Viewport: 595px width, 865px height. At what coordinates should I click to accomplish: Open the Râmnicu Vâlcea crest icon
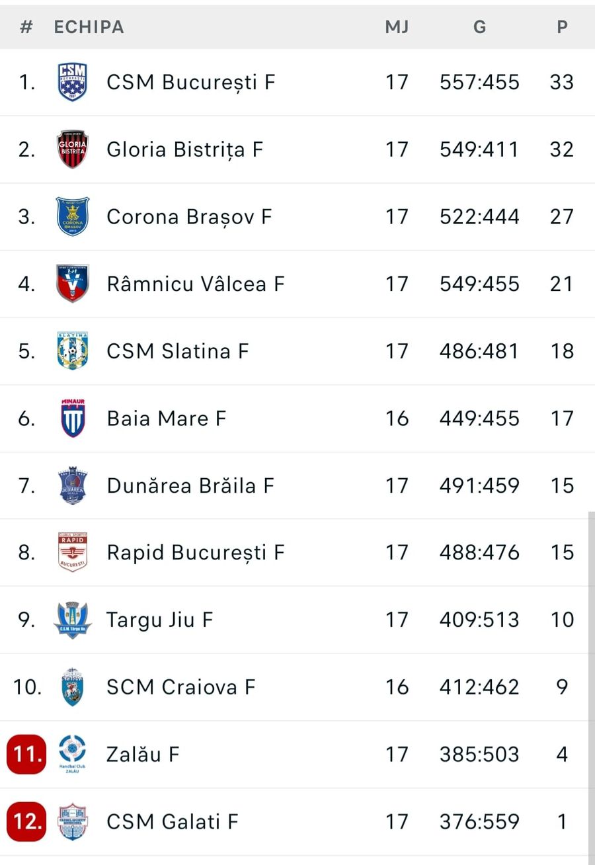point(73,284)
